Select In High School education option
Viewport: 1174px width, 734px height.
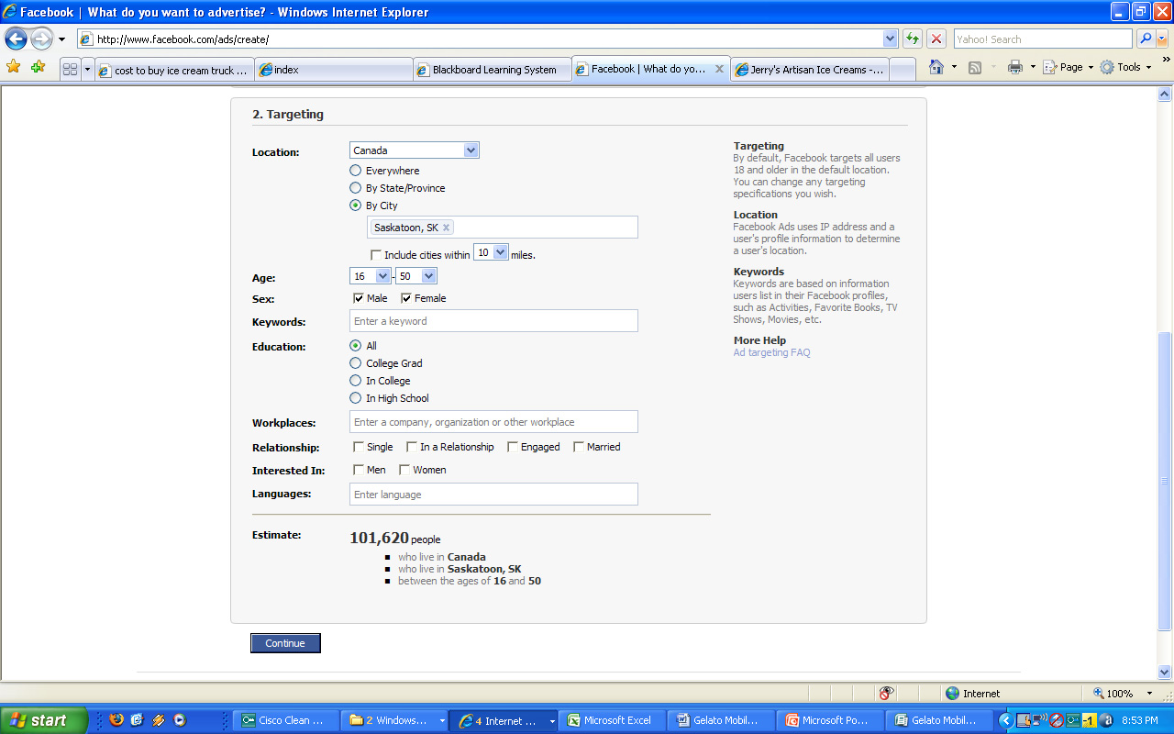[x=356, y=398]
